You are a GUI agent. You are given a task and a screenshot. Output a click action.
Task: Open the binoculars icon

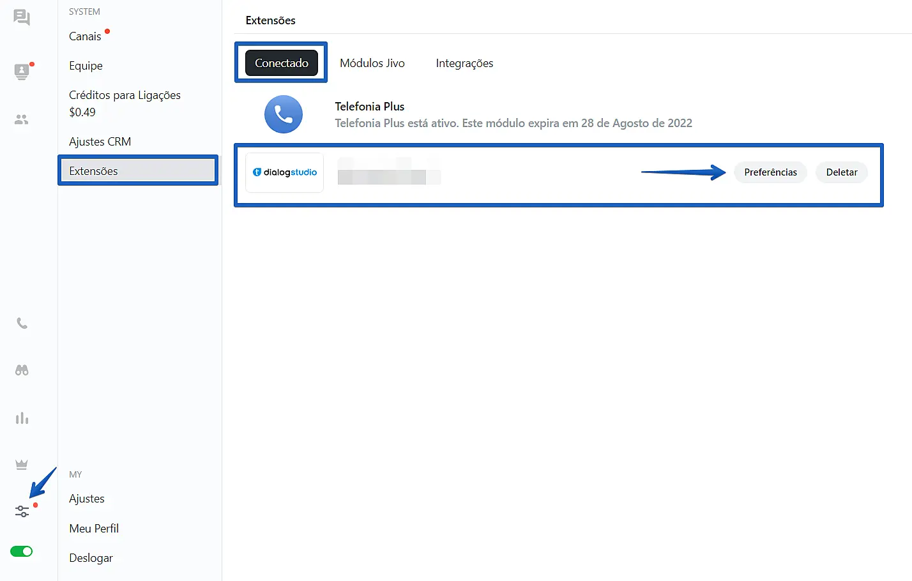[22, 370]
